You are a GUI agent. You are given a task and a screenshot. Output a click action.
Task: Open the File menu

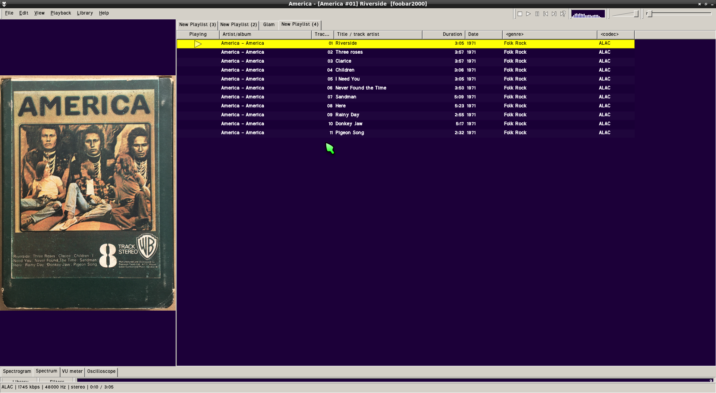click(x=9, y=13)
